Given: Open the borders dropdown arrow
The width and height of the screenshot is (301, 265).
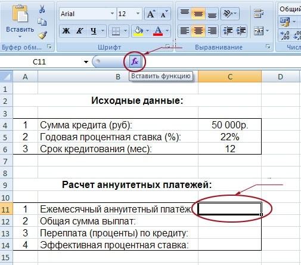Looking at the screenshot, I should (x=125, y=31).
